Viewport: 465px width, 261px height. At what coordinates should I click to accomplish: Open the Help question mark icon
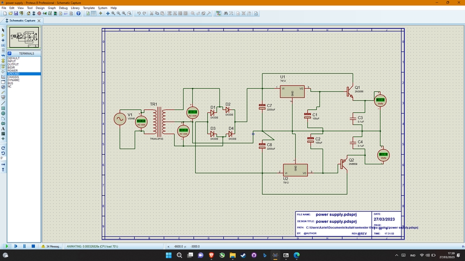[x=78, y=14]
